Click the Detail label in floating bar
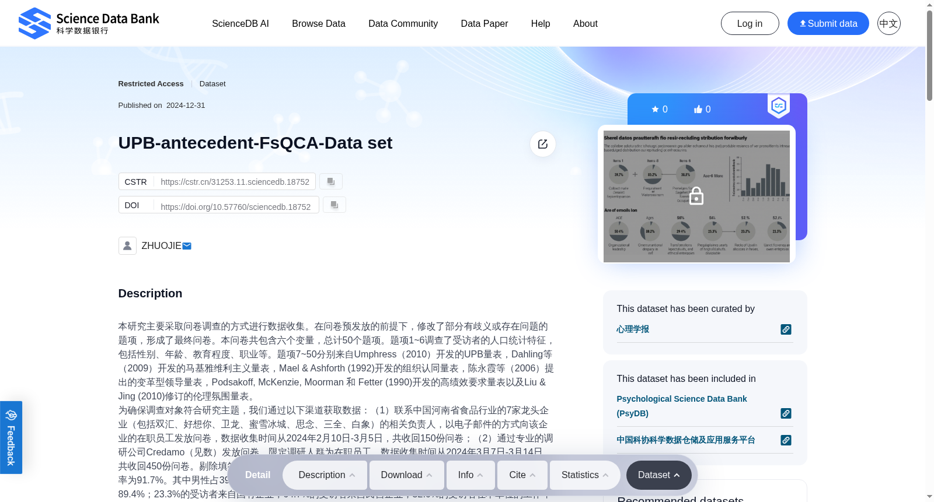The image size is (934, 502). point(258,475)
